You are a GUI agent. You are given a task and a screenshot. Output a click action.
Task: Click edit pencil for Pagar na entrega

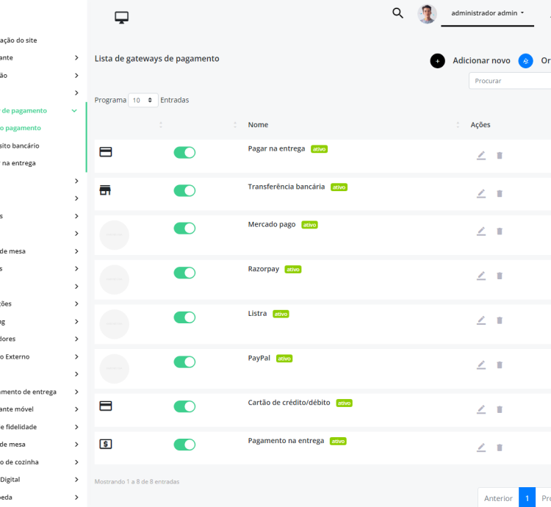pyautogui.click(x=481, y=156)
